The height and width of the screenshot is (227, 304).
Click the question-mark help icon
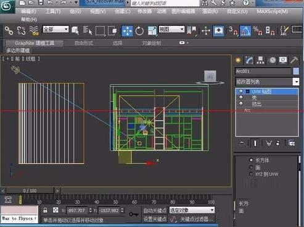(246, 2)
